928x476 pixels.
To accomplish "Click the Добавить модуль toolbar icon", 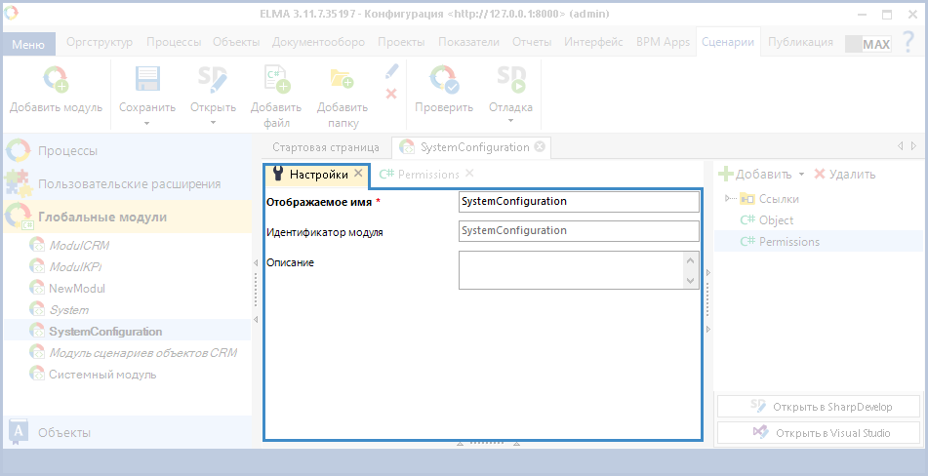I will 57,79.
